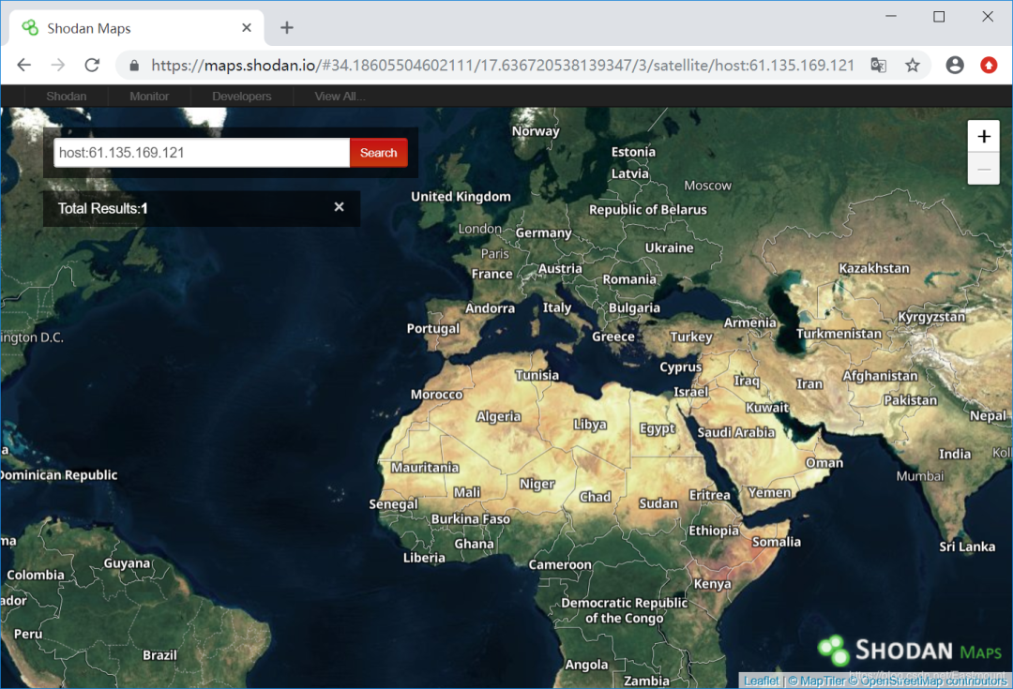Close the Shodan Maps tab

(x=247, y=28)
